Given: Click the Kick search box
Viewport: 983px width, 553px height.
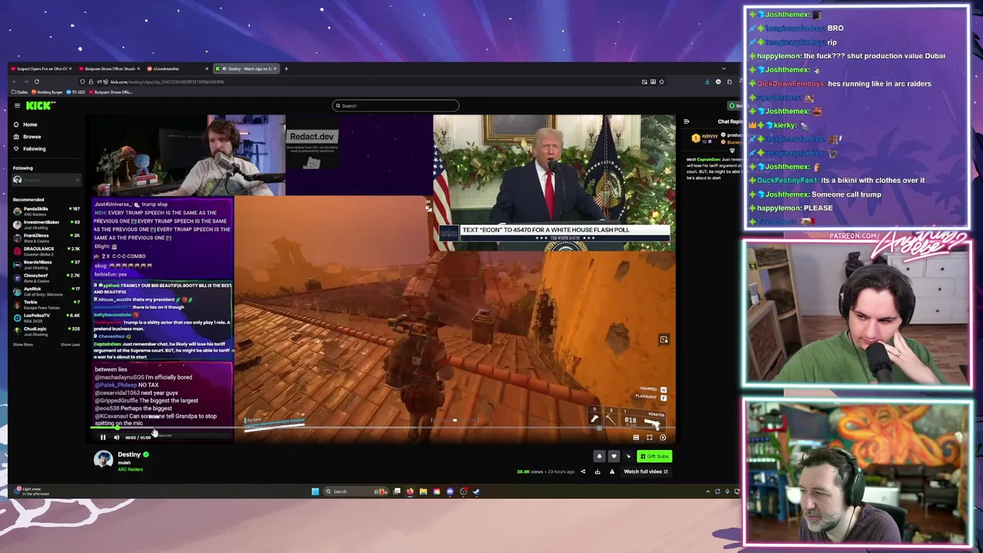Looking at the screenshot, I should point(396,105).
